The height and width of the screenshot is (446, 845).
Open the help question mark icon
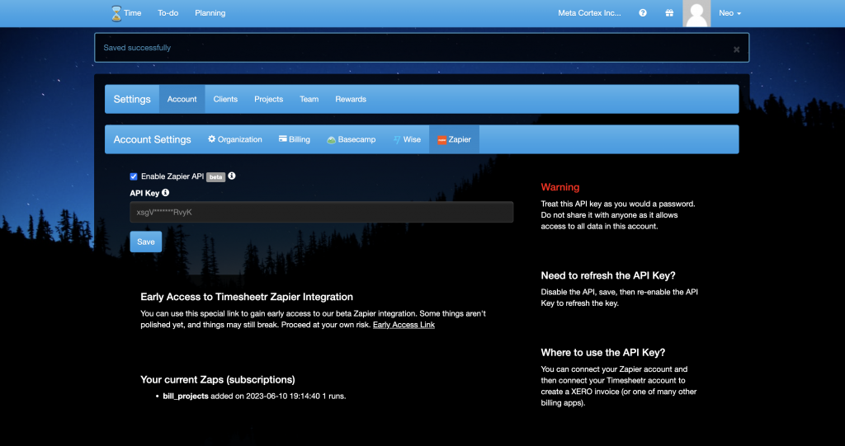642,13
